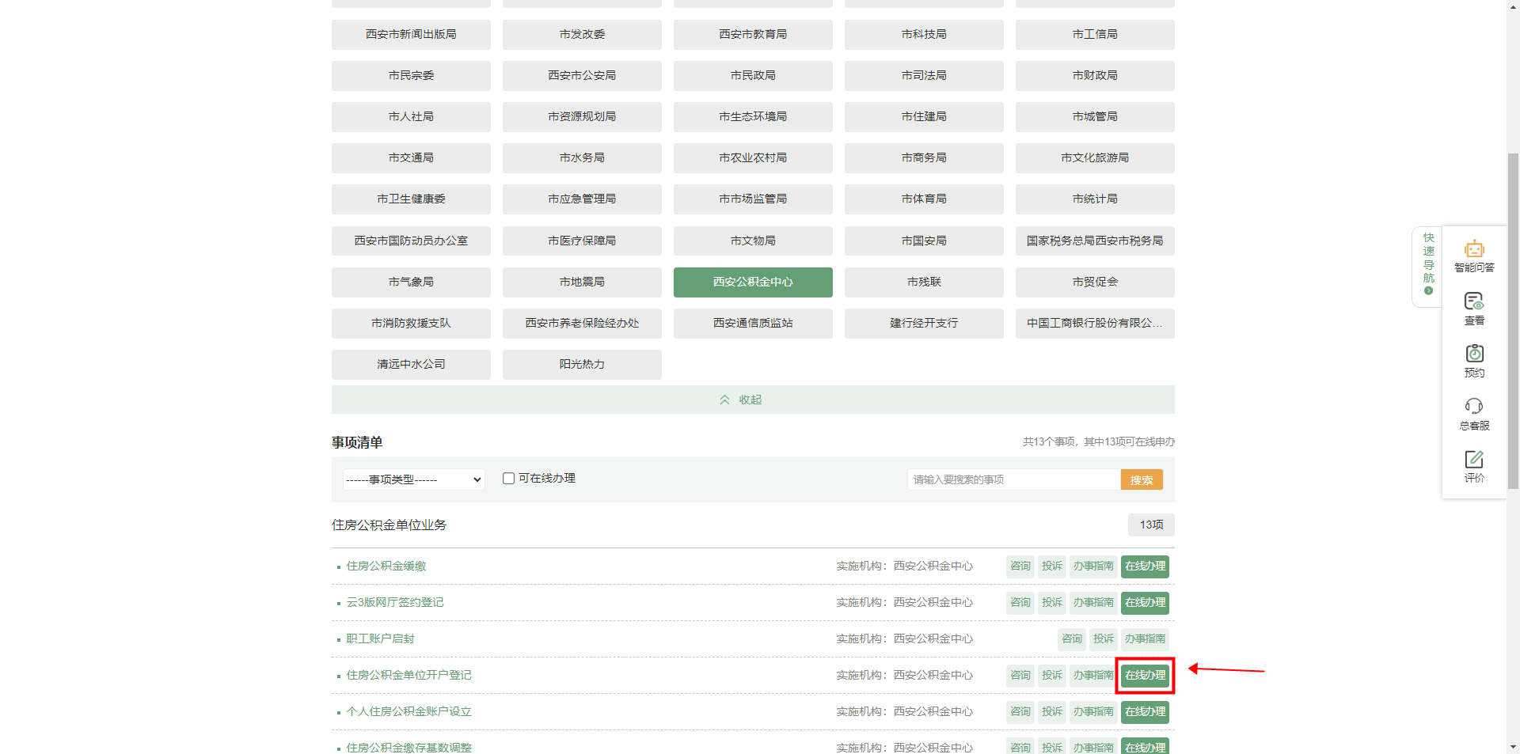The height and width of the screenshot is (754, 1520).
Task: Click 在线办理 for 住房公积金单位开户登记
Action: pos(1145,675)
